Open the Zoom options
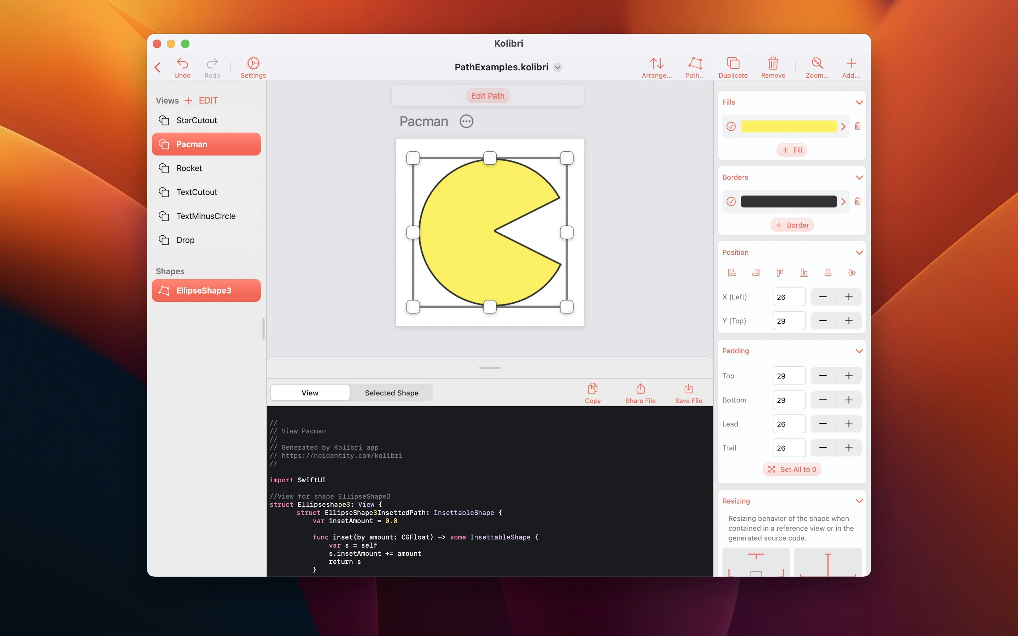Screen dimensions: 1018x636 click(817, 68)
